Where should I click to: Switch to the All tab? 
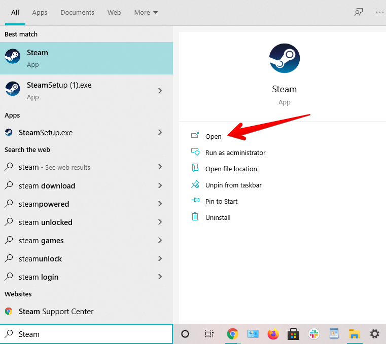point(15,12)
